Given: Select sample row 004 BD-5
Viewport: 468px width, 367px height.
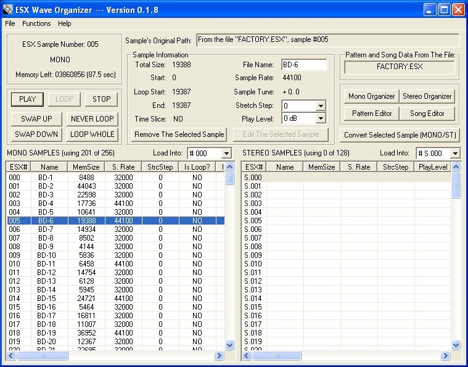Looking at the screenshot, I should point(115,212).
